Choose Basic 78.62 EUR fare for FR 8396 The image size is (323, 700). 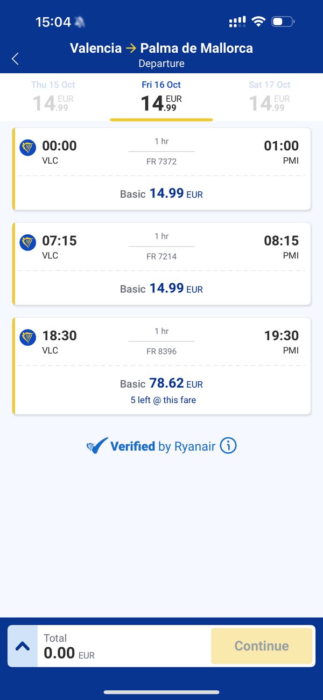[161, 383]
